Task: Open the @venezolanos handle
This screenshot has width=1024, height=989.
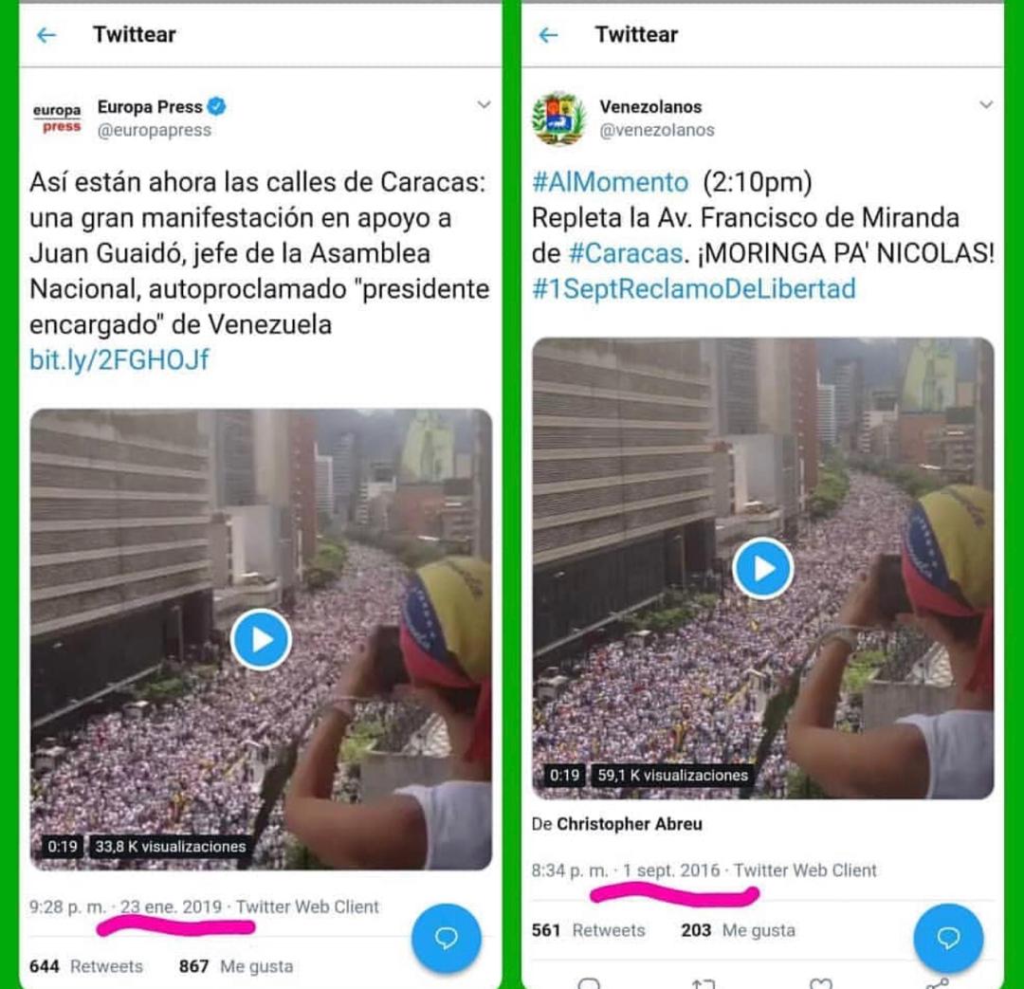Action: (x=657, y=130)
